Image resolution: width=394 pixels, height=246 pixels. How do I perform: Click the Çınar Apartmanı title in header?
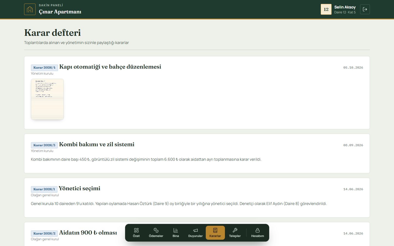[x=60, y=12]
